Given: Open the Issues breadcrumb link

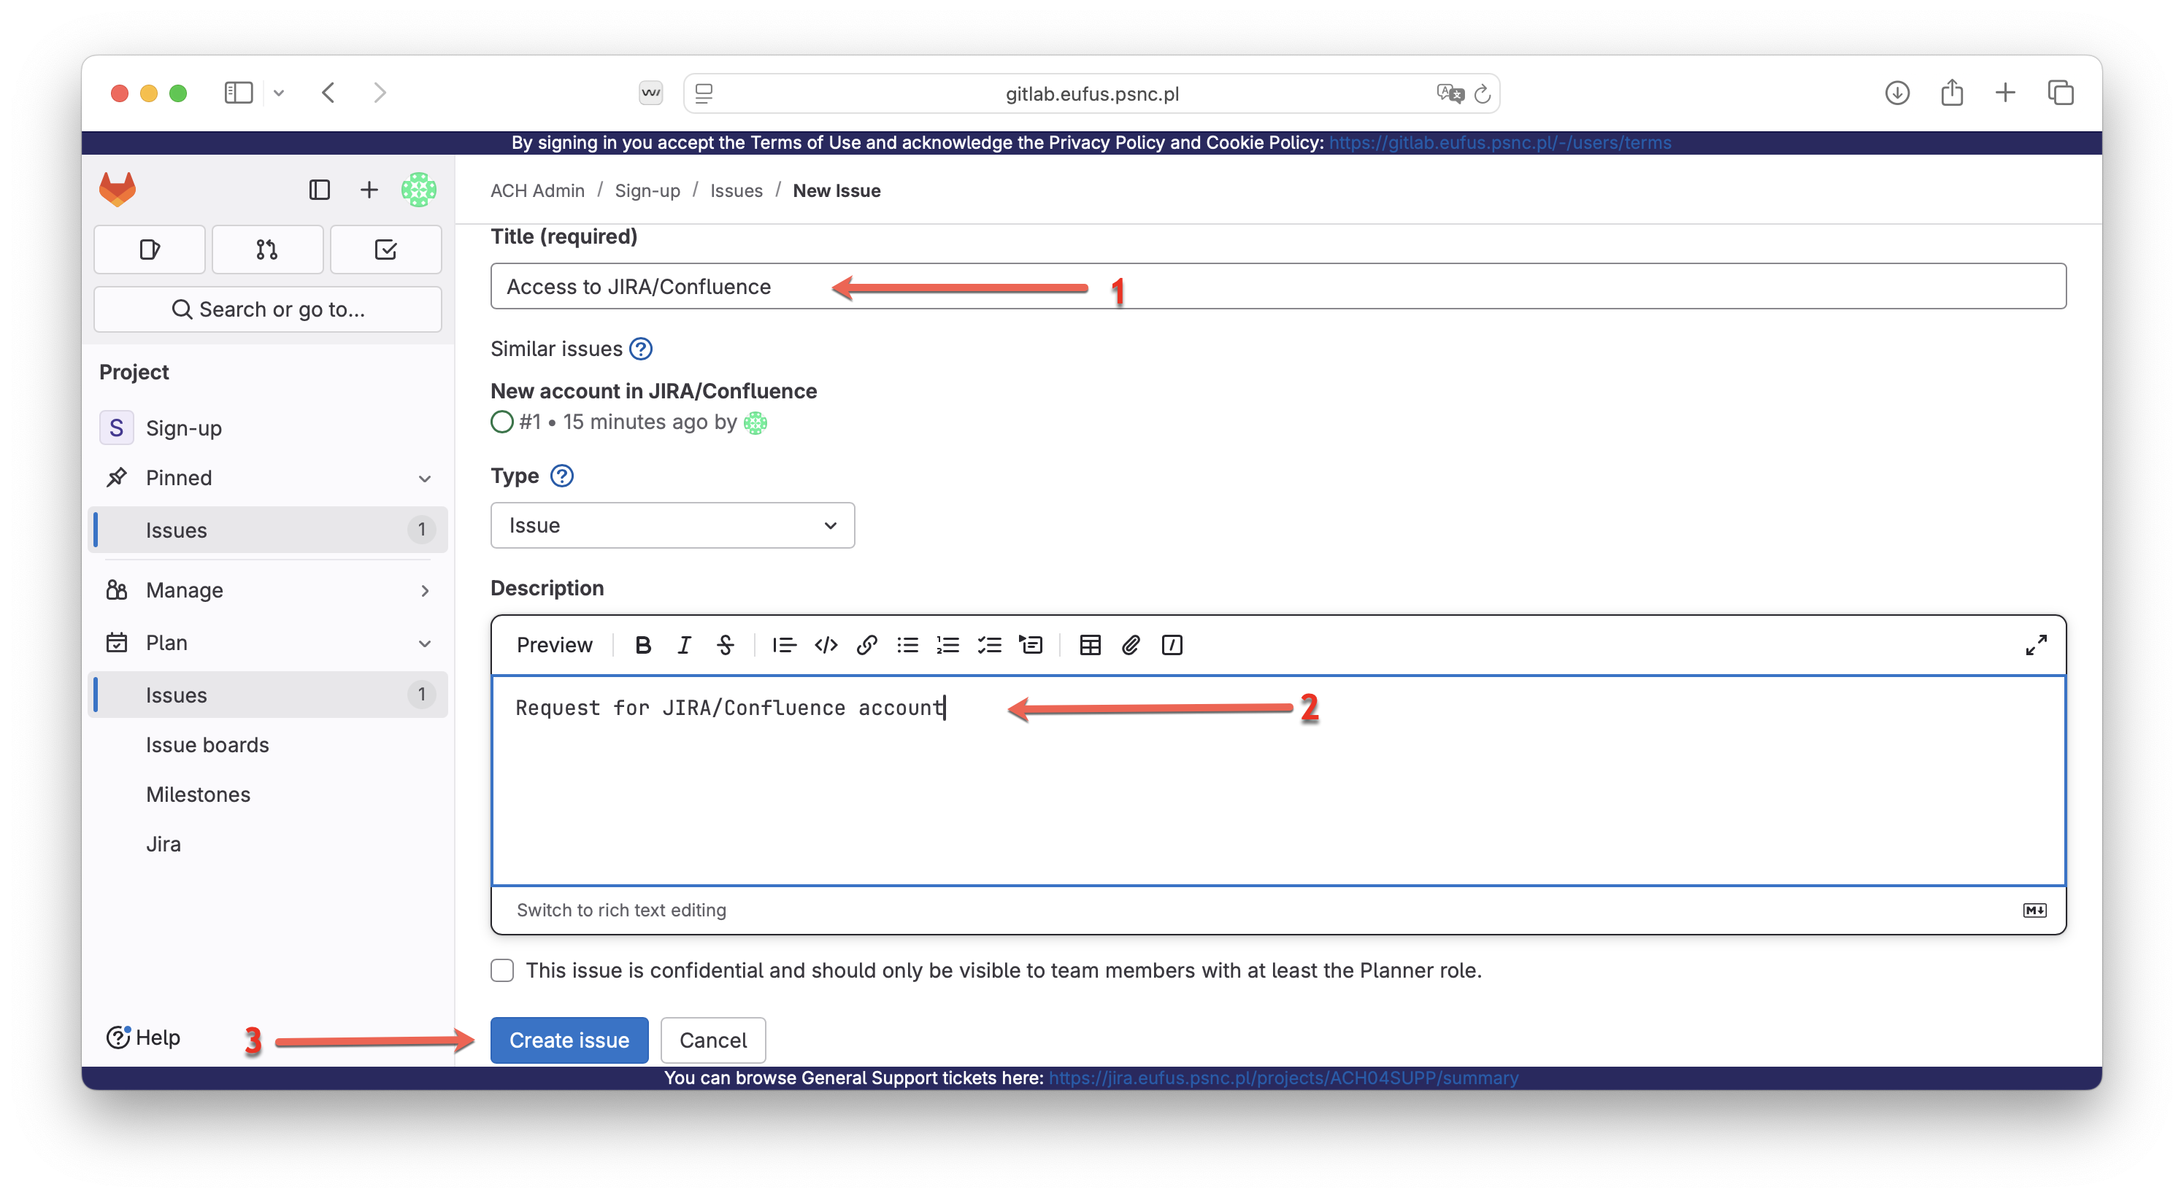Looking at the screenshot, I should (736, 191).
